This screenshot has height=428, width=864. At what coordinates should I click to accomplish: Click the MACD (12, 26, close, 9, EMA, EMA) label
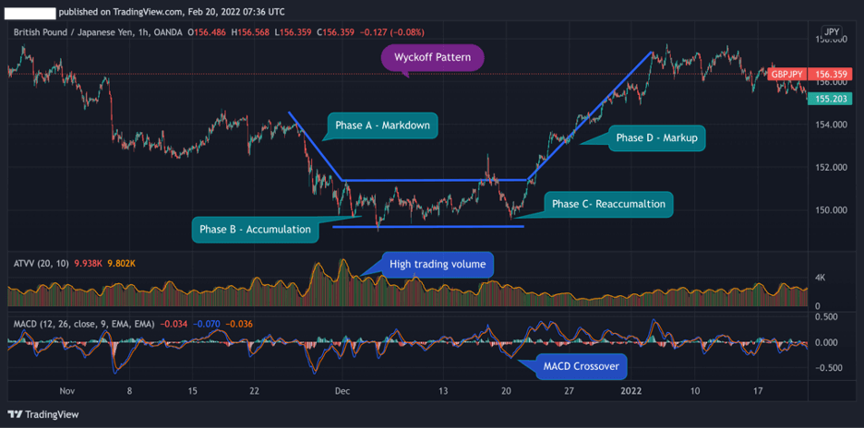(84, 324)
